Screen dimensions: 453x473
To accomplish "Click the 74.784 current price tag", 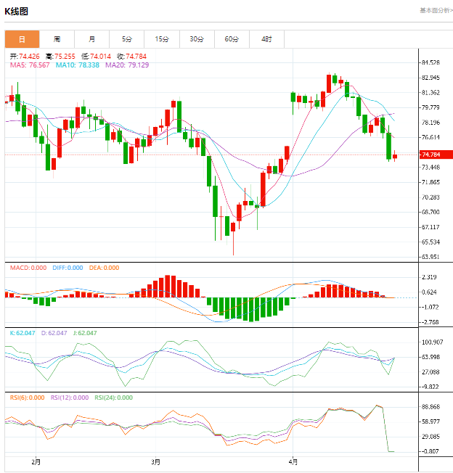I will point(436,155).
